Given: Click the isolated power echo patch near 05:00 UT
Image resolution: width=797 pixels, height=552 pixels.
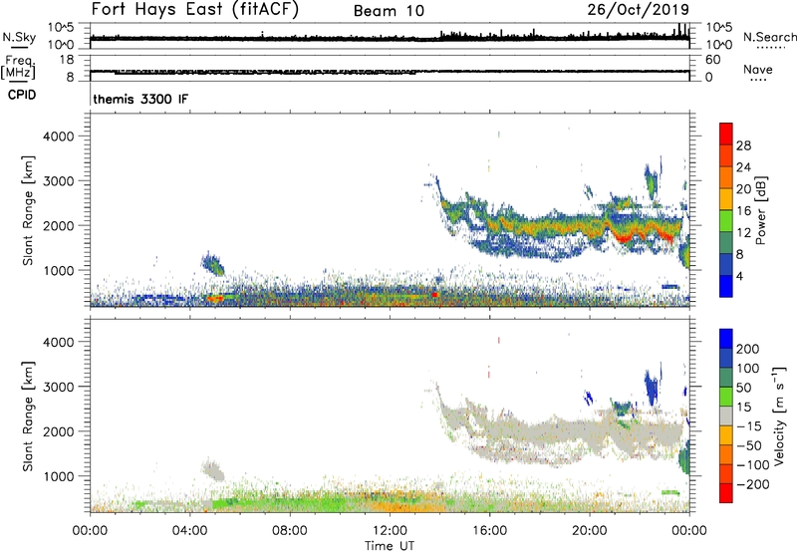Looking at the screenshot, I should [x=213, y=264].
